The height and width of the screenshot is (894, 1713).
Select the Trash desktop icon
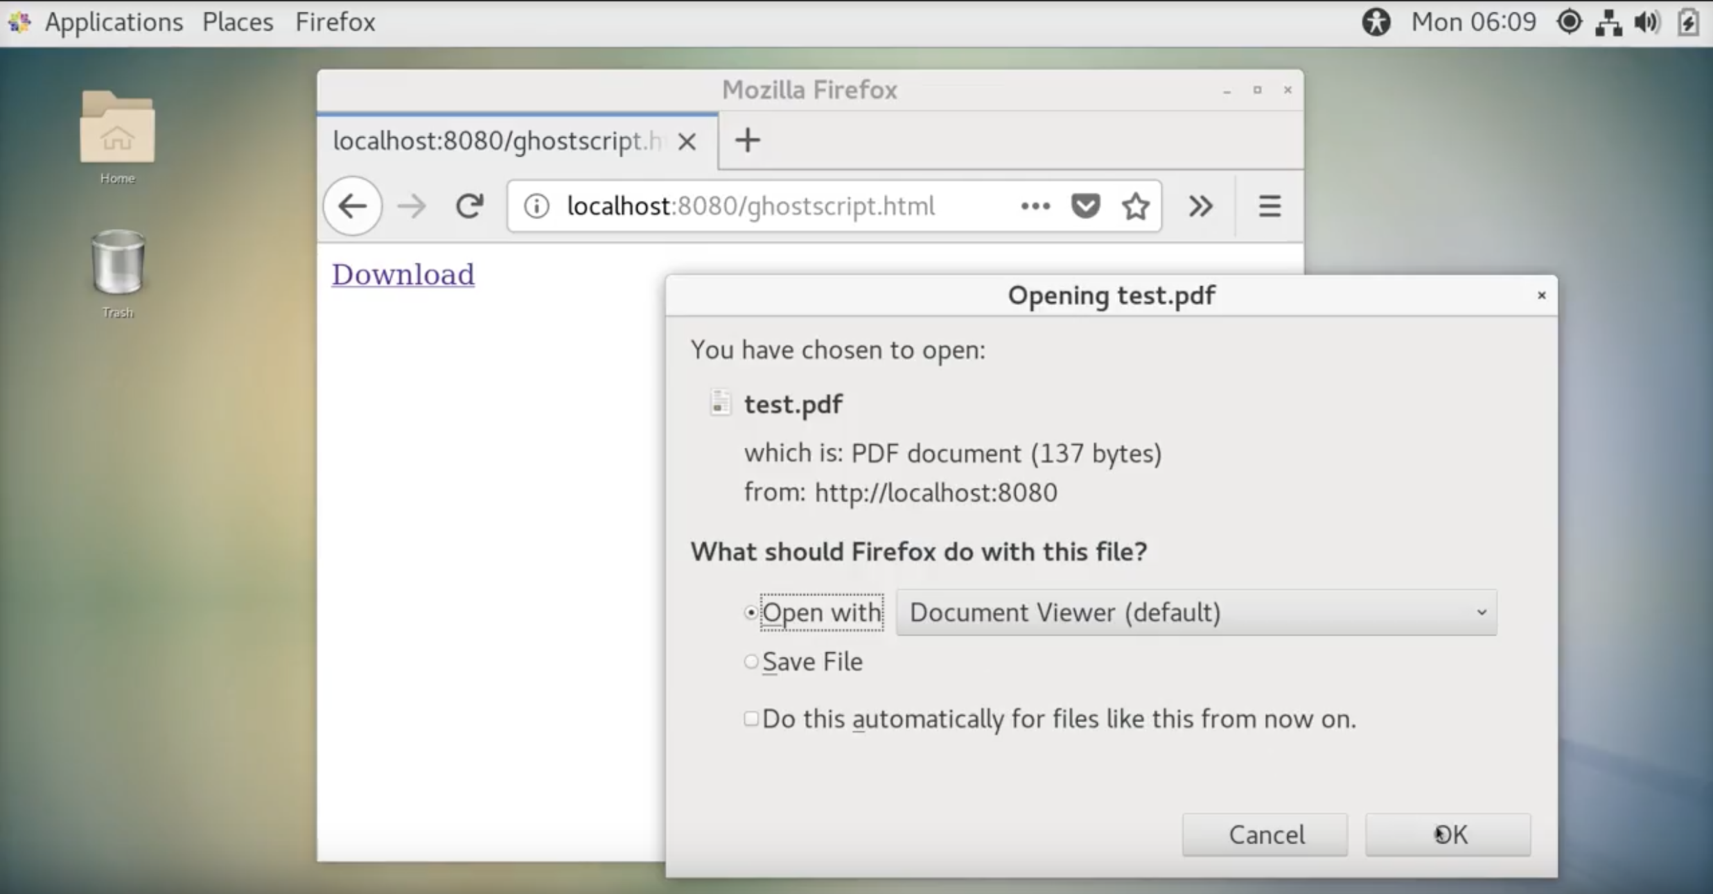[x=118, y=274]
